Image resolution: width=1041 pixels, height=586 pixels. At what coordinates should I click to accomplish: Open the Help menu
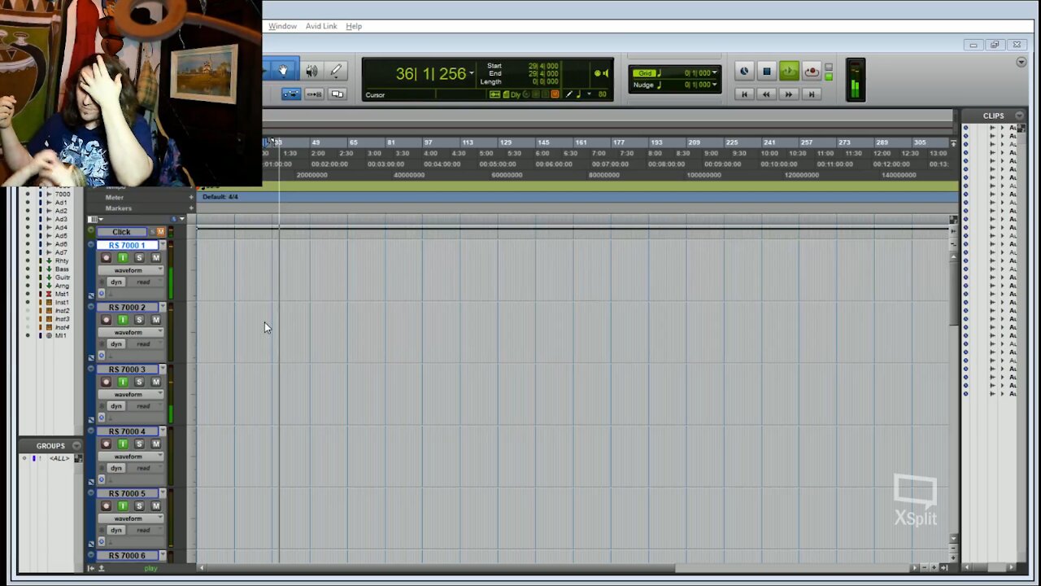(354, 26)
